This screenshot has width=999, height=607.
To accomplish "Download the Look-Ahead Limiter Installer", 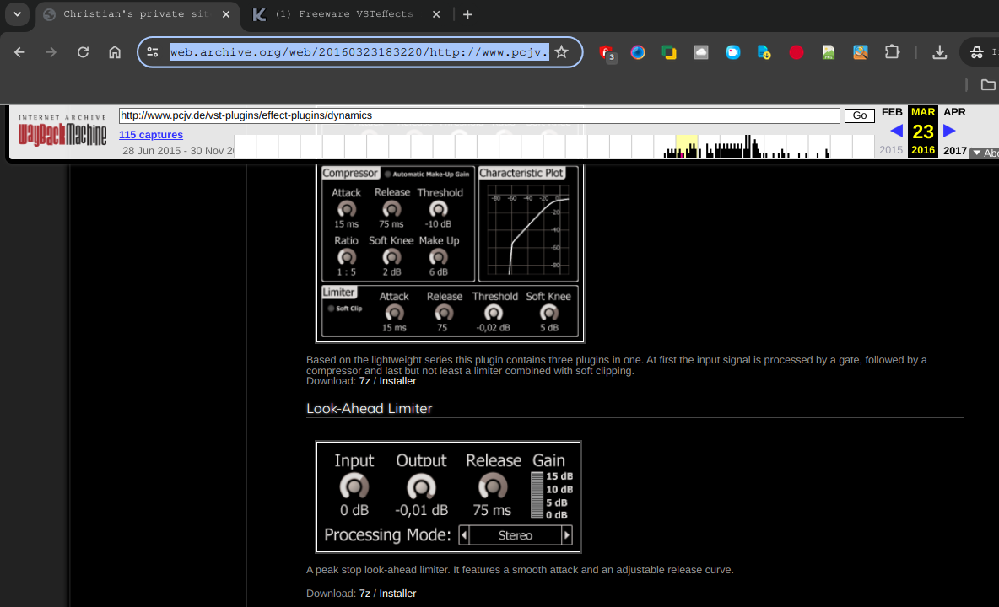I will tap(397, 593).
